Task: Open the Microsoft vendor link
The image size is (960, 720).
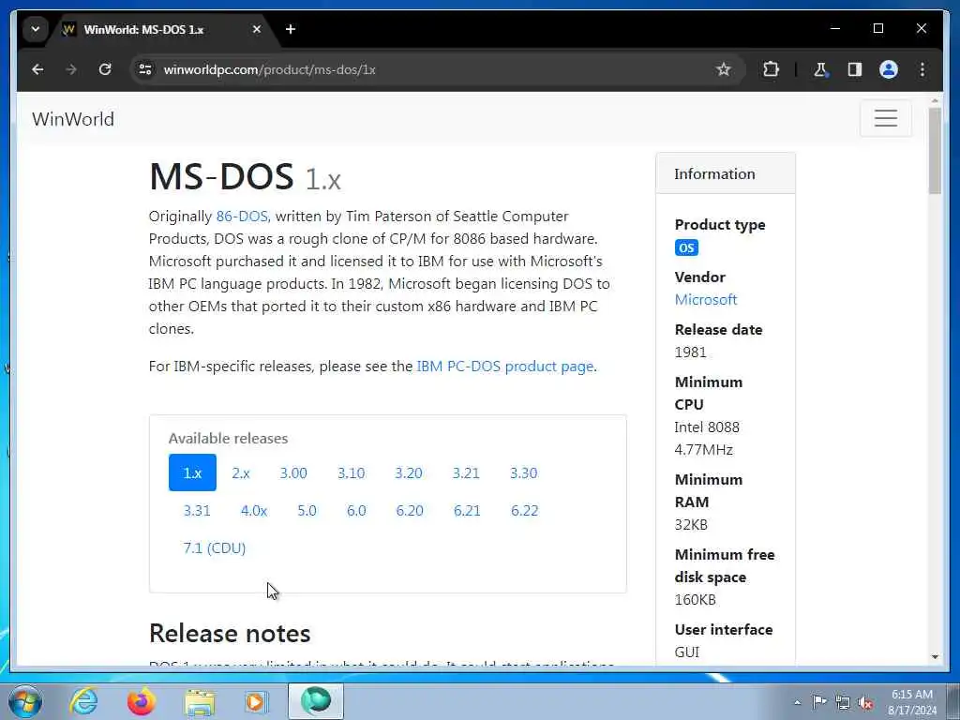Action: [705, 299]
